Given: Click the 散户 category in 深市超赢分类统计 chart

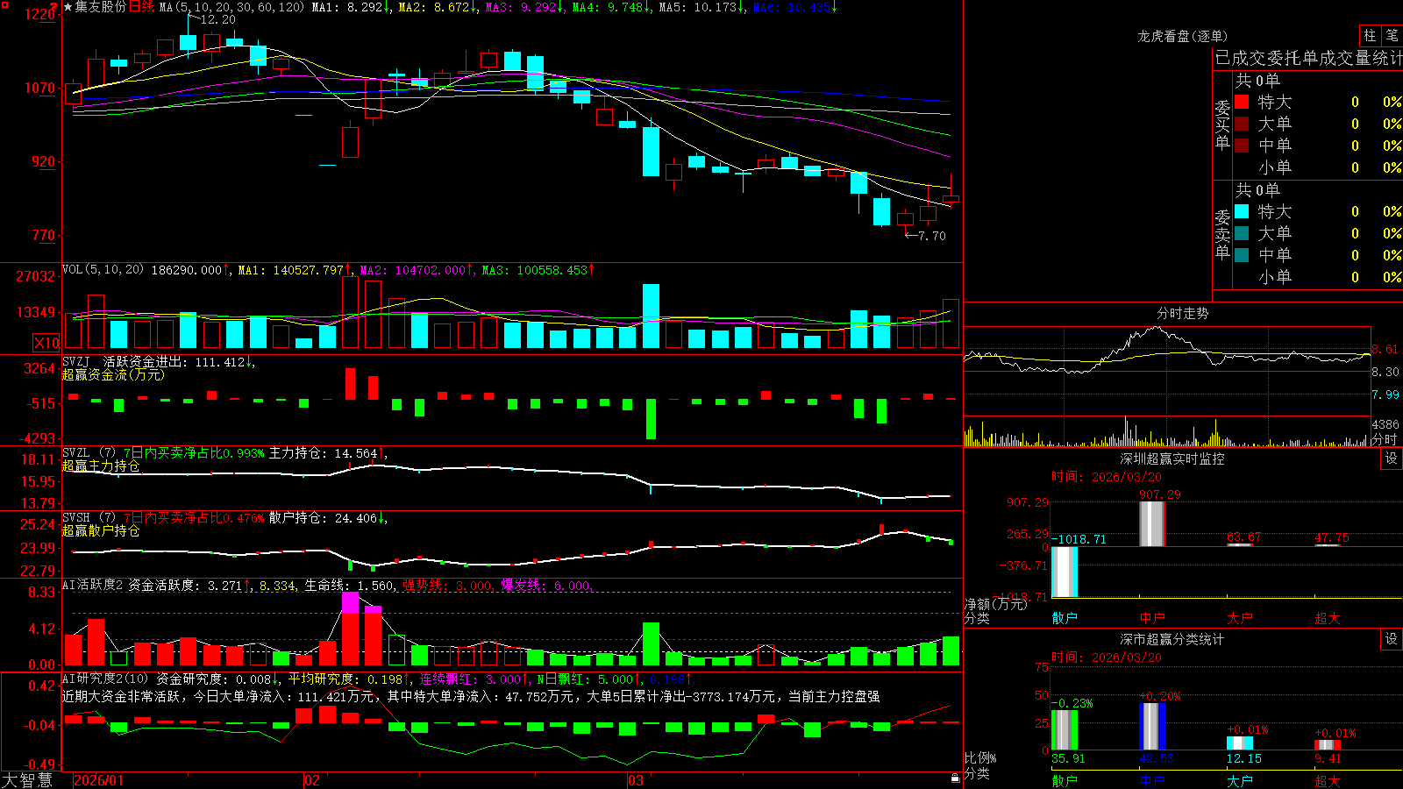Looking at the screenshot, I should point(1065,780).
